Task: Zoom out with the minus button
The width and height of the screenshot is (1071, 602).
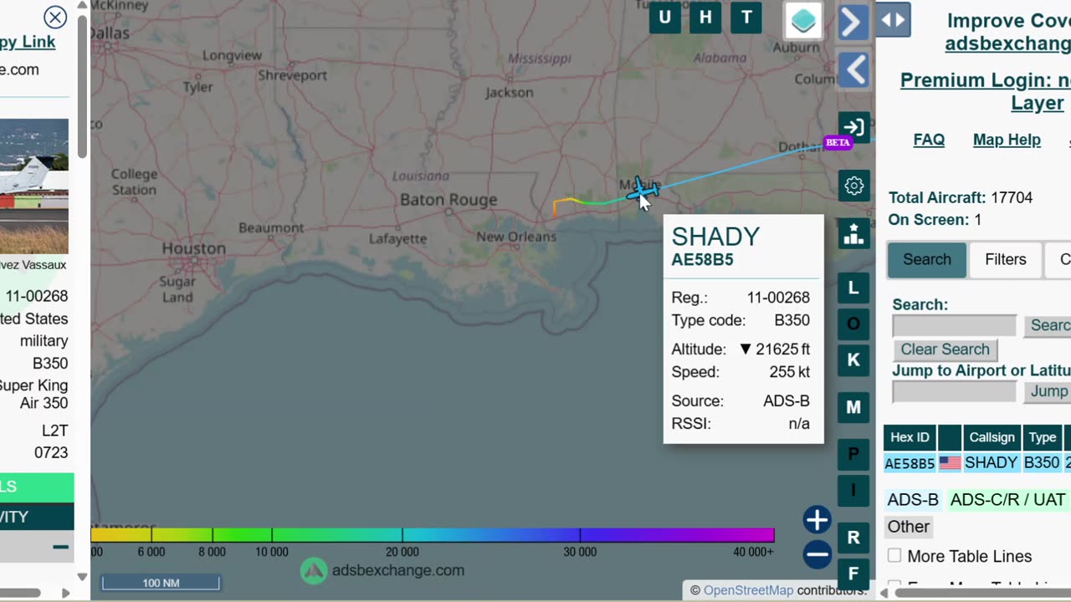Action: 817,554
